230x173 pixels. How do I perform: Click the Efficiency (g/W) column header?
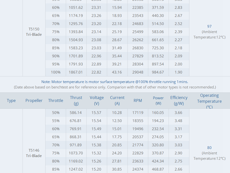tap(179, 100)
